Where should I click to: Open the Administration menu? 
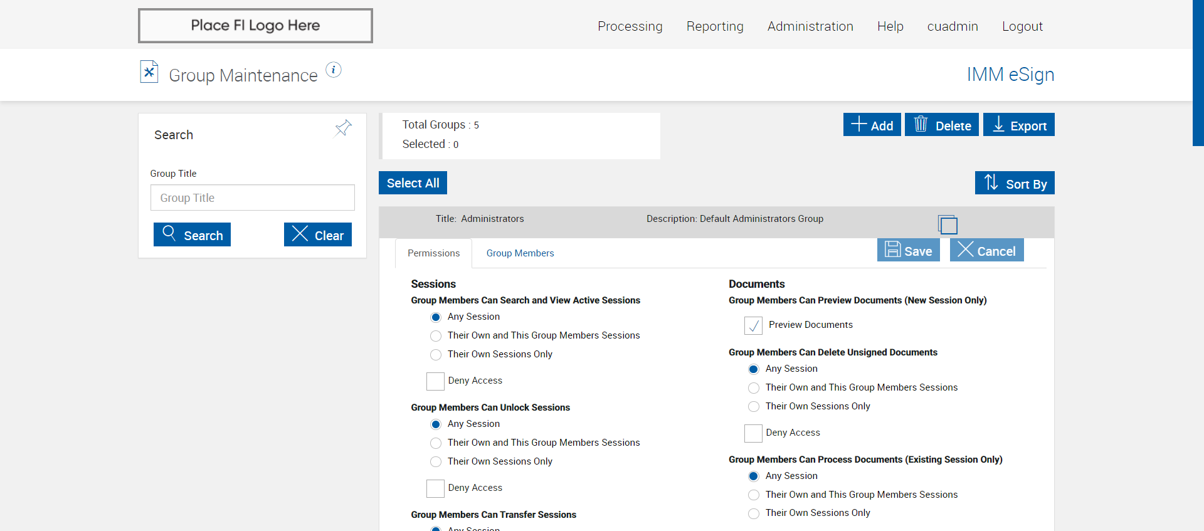pos(810,26)
